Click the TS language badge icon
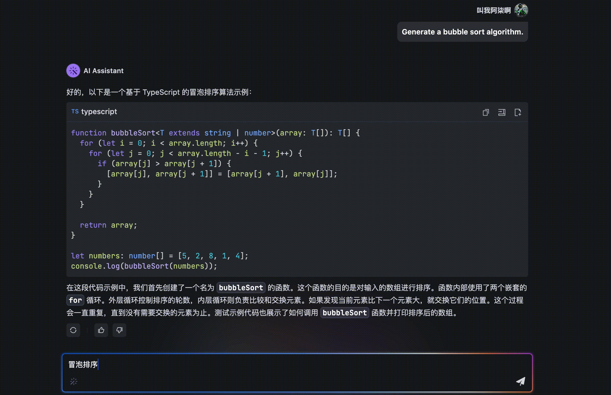 (x=75, y=112)
